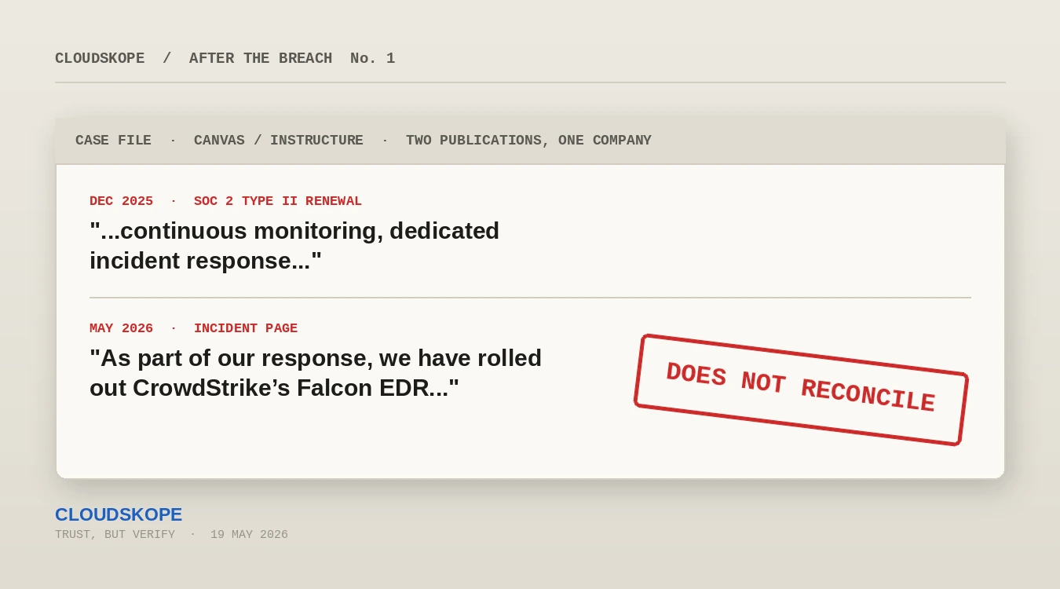Select the "CANVAS / INSTRUCTURE" label
Image resolution: width=1060 pixels, height=589 pixels.
pyautogui.click(x=279, y=141)
